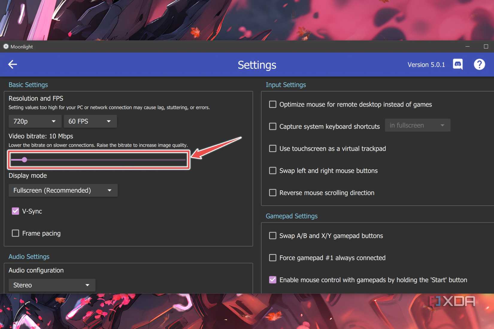
Task: Open the 'in fullscreen' keyboard capture dropdown
Action: click(417, 125)
